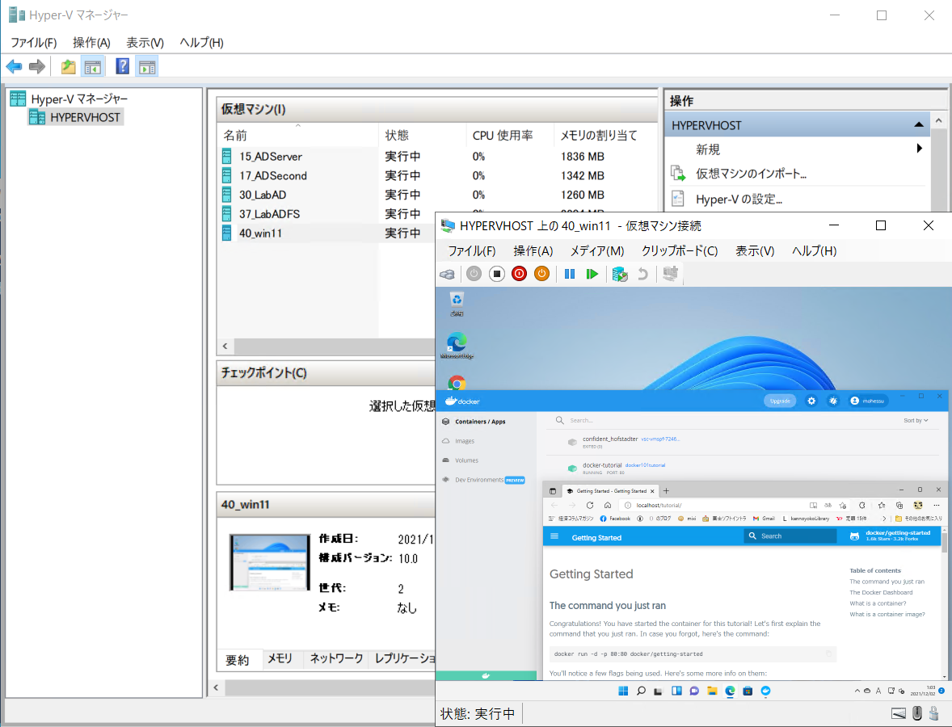This screenshot has height=727, width=952.
Task: Open Docker settings gear icon
Action: (811, 401)
